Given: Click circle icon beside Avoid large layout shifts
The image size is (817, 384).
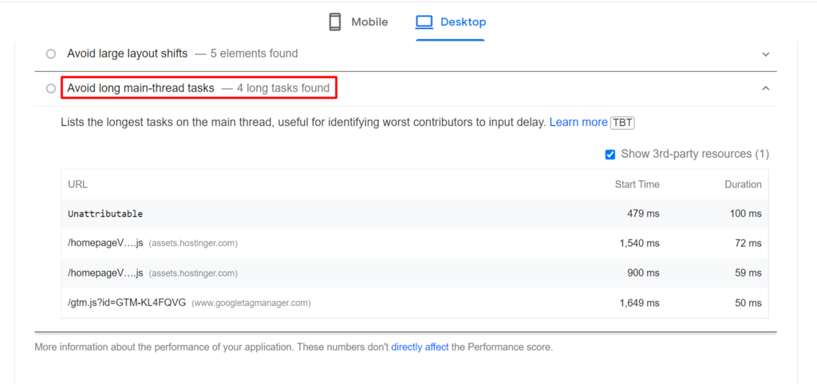Looking at the screenshot, I should pos(51,54).
